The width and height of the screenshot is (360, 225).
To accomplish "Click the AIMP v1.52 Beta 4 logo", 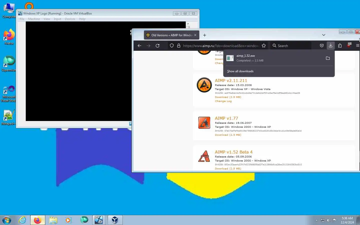I will (204, 156).
